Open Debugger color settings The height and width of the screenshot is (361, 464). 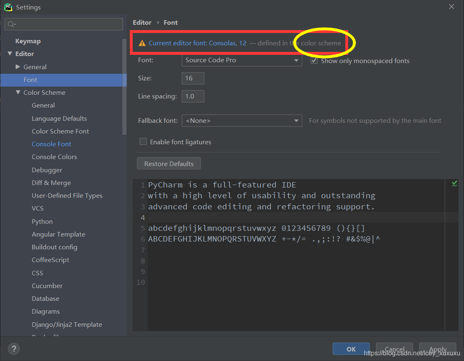(x=47, y=170)
